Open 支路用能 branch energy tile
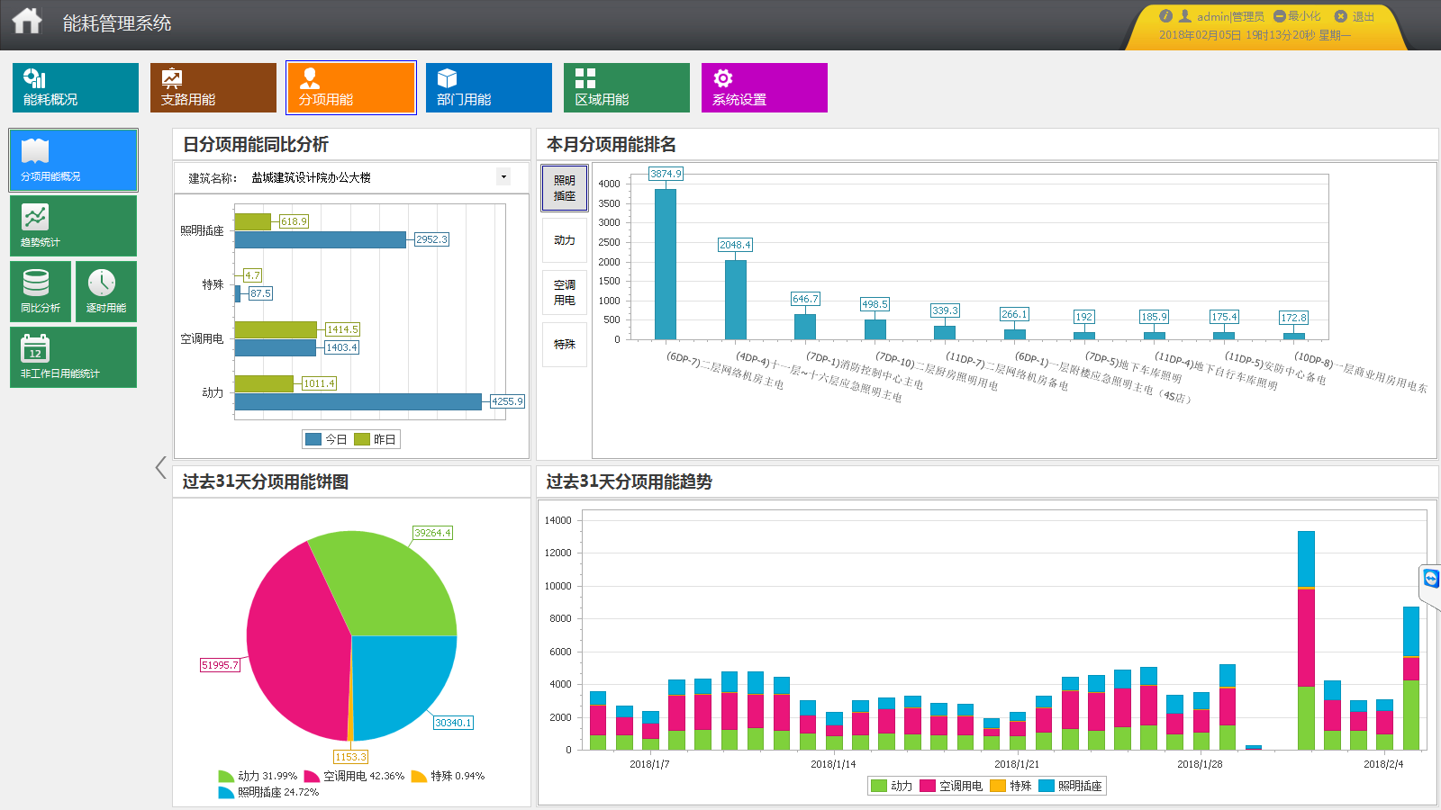This screenshot has height=810, width=1441. tap(213, 87)
